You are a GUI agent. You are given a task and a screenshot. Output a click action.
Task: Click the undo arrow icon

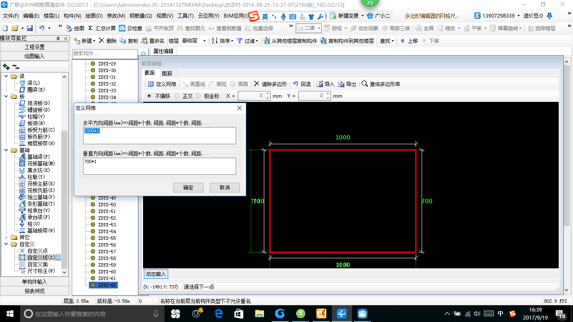pos(42,28)
